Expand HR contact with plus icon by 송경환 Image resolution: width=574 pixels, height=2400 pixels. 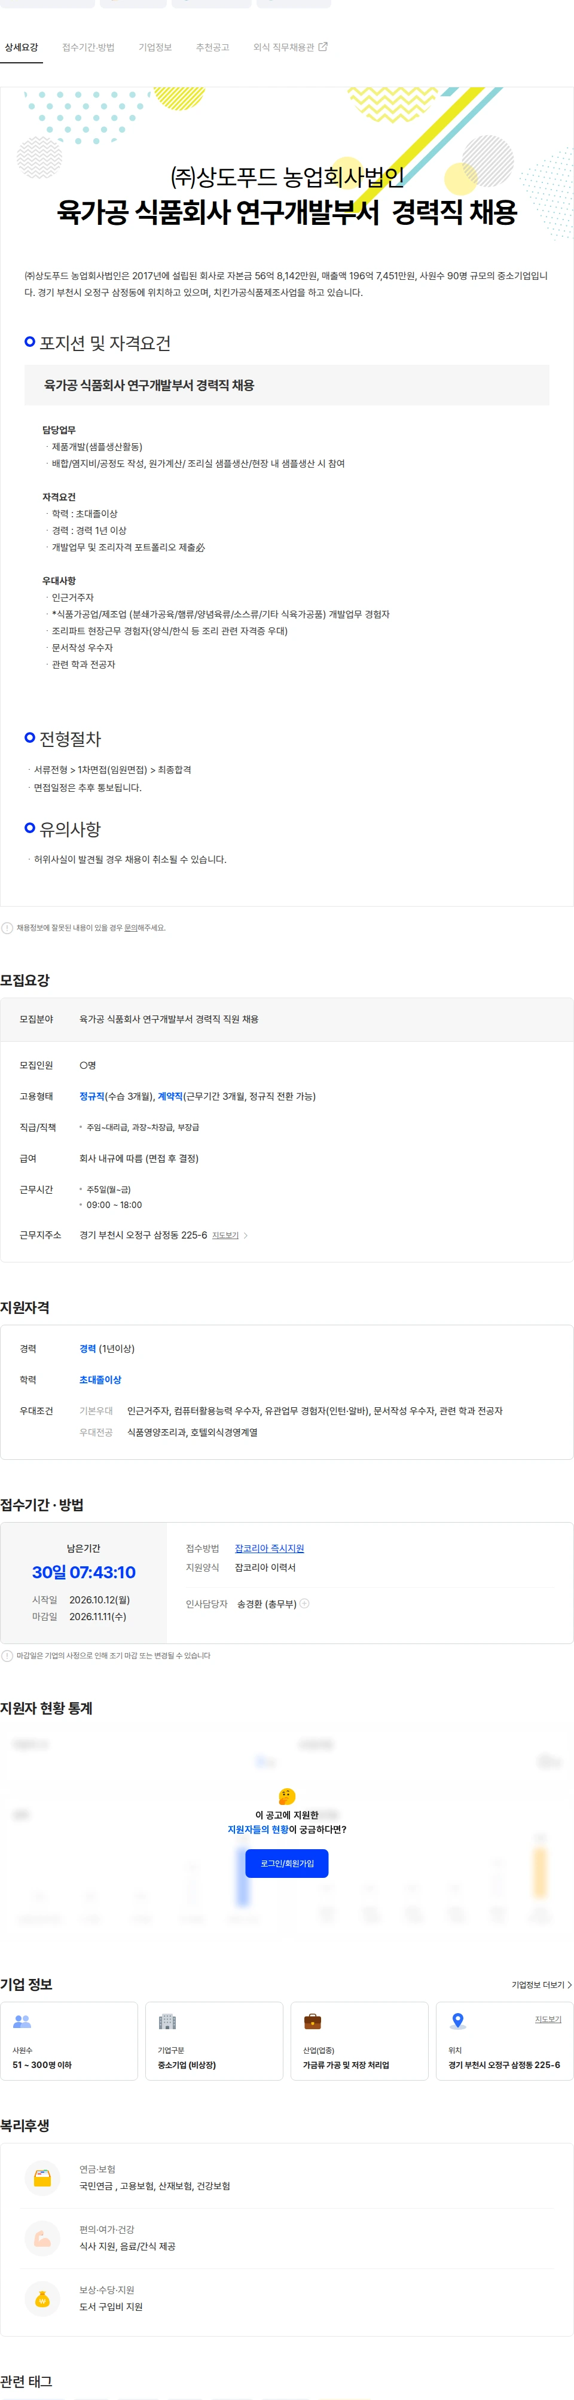[305, 1603]
